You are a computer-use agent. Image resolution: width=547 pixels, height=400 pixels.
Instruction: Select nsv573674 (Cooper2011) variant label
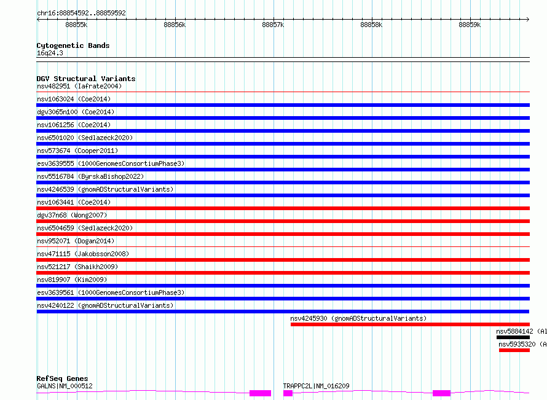coord(77,151)
